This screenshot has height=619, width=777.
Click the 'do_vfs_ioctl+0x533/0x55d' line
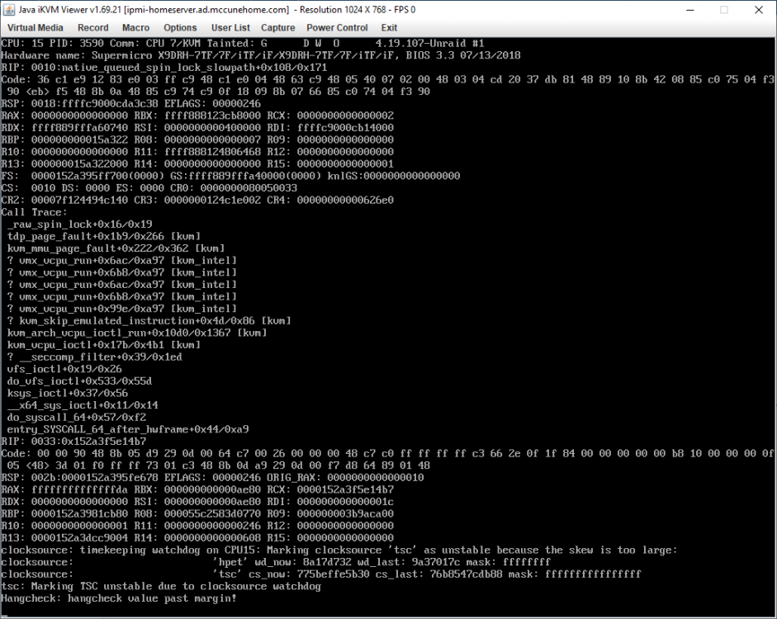coord(79,381)
